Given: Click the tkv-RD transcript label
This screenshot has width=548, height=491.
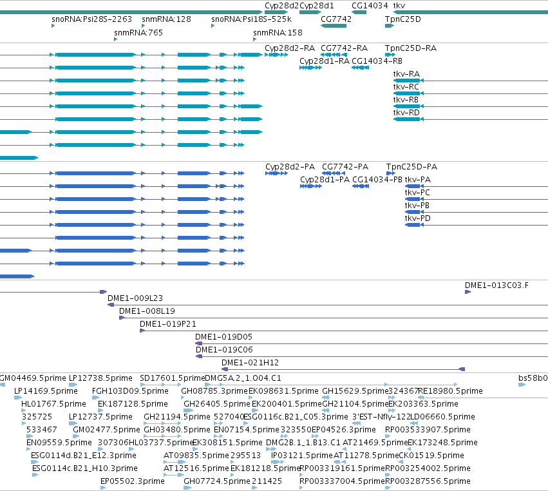Looking at the screenshot, I should (x=406, y=113).
